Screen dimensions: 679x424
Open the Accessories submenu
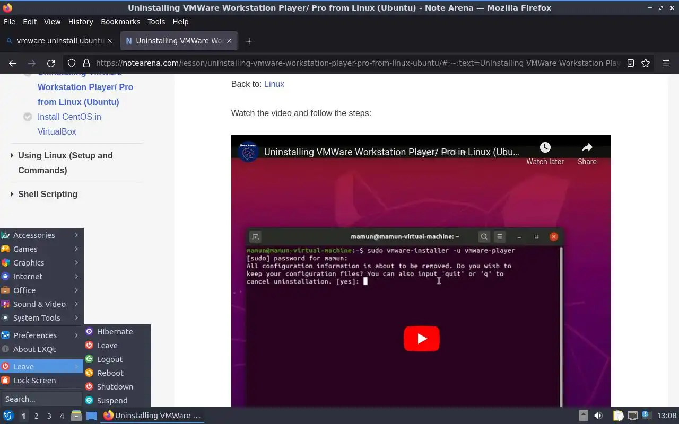coord(41,235)
